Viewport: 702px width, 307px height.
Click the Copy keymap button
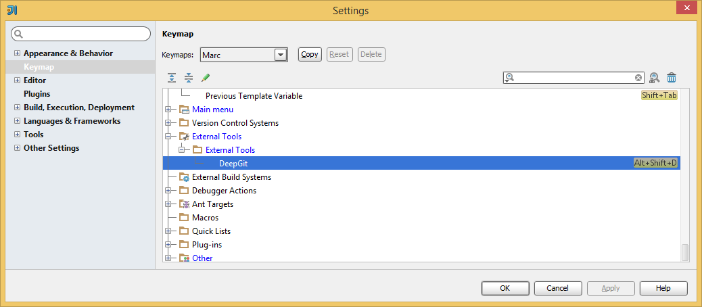[310, 55]
